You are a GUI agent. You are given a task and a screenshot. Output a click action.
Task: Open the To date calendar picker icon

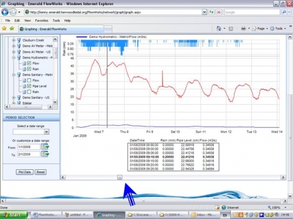pos(45,154)
